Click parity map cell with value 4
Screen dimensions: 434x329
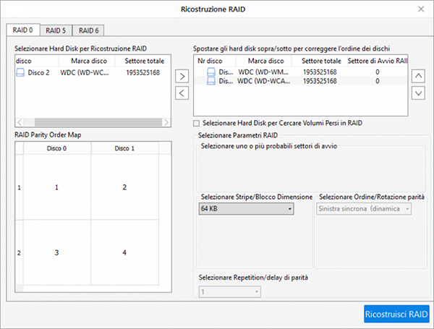coord(124,252)
